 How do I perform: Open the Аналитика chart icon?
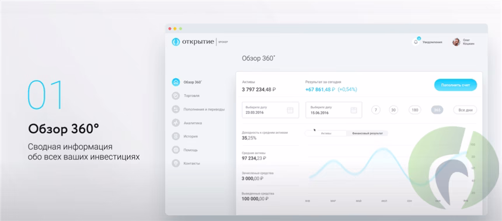[176, 123]
